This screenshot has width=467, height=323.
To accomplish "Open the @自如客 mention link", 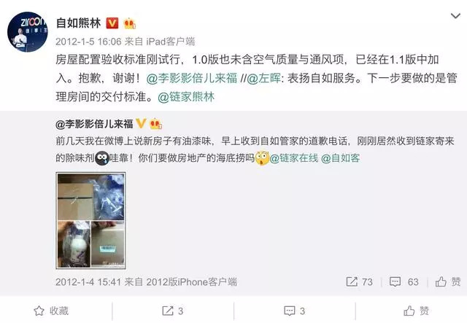I will [341, 157].
